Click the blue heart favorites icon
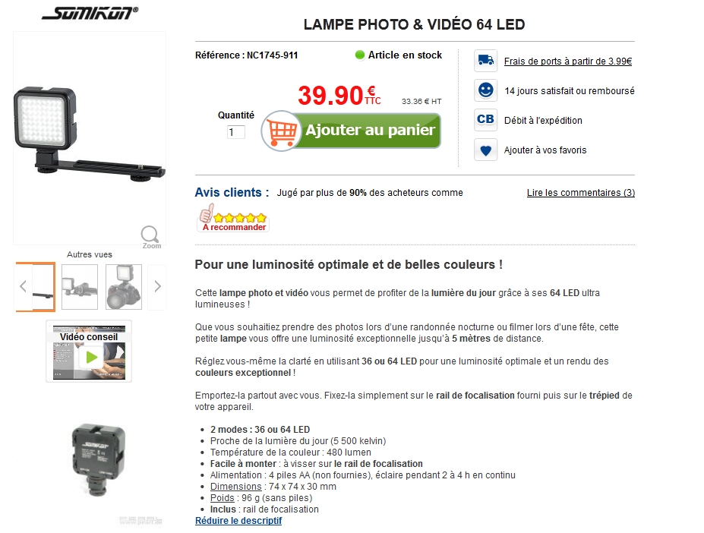This screenshot has height=533, width=704. click(x=485, y=150)
